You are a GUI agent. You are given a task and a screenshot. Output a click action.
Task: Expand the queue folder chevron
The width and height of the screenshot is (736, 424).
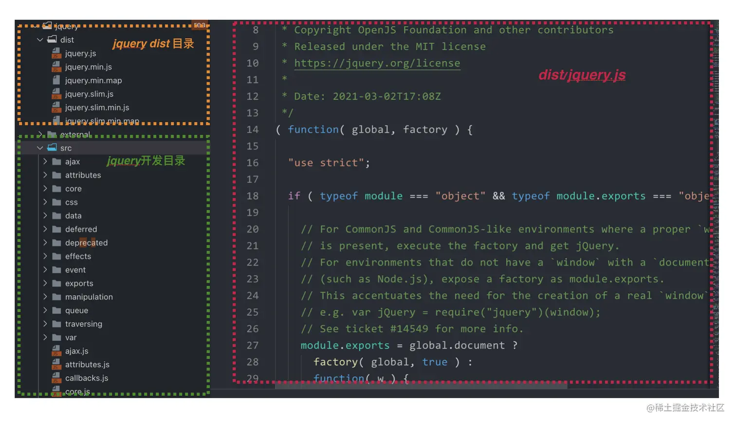[x=45, y=310]
